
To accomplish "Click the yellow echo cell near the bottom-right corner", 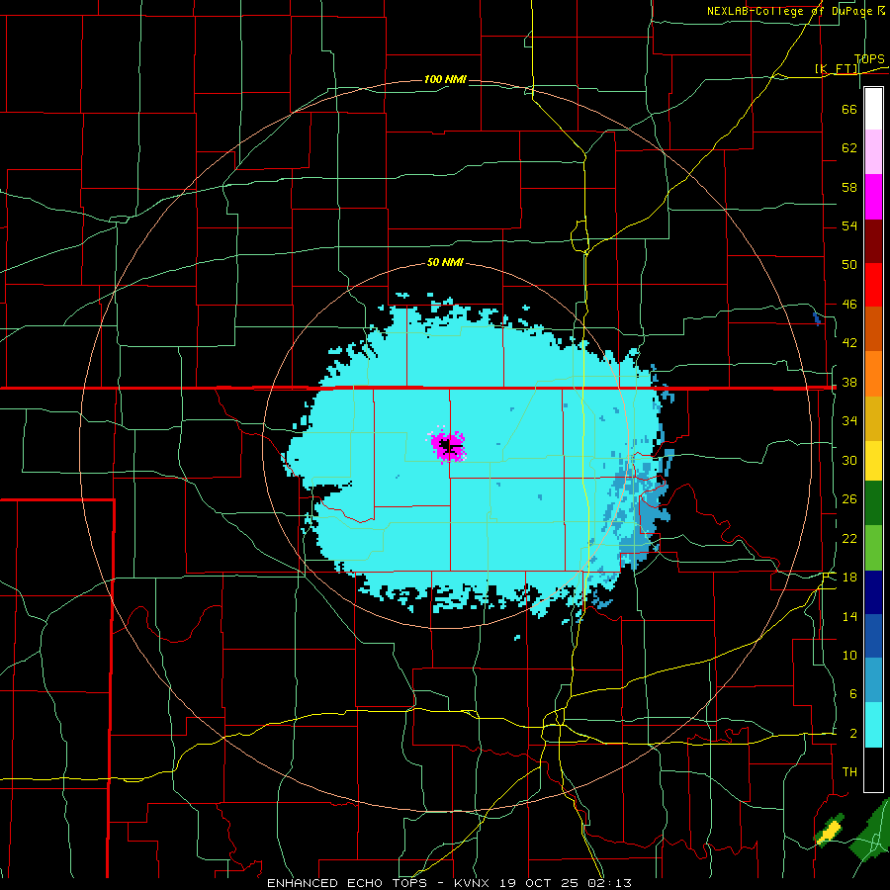I will coord(830,832).
